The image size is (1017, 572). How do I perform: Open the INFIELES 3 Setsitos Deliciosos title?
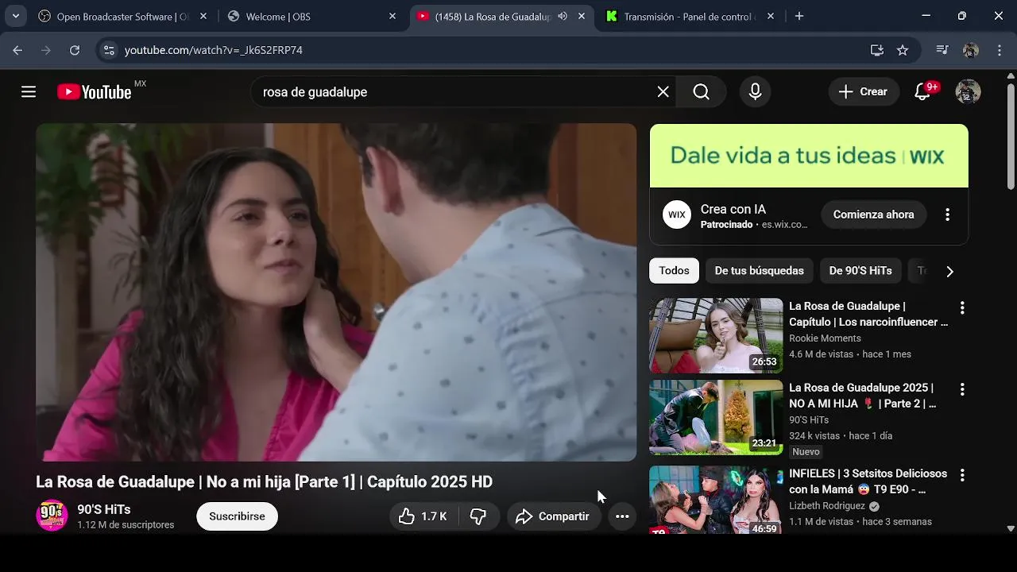[868, 481]
